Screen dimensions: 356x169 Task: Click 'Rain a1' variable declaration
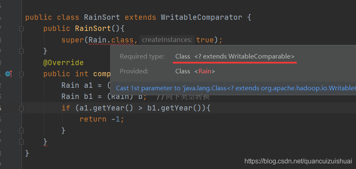pos(77,85)
